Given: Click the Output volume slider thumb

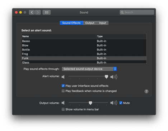Looking at the screenshot, I should tap(90, 103).
